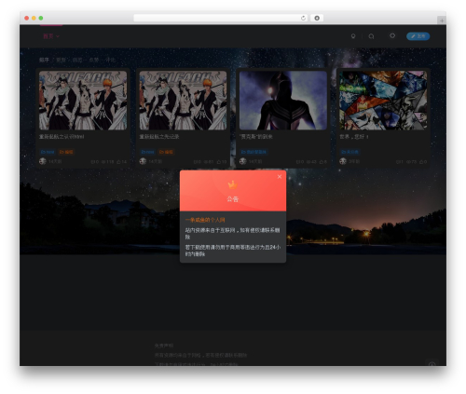Click the icon left of the blue publish button
This screenshot has width=466, height=394.
tap(392, 35)
